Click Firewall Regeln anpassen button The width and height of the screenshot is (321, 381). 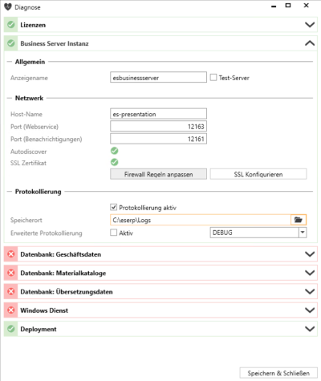[158, 174]
